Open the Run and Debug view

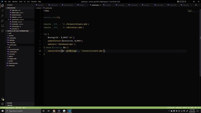[3, 21]
